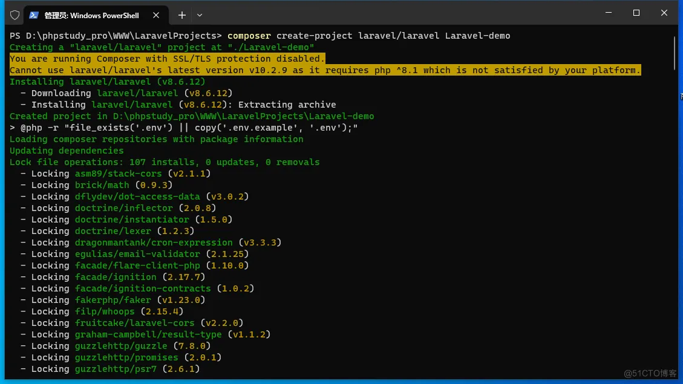Click the PS prompt path D:\phpstudy_pro\WWW\LaravelProjects

coord(121,36)
